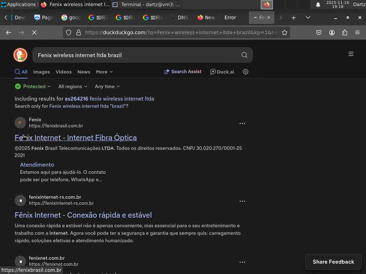Open options dots for fenixnet.com.br result
This screenshot has height=274, width=366.
242,262
